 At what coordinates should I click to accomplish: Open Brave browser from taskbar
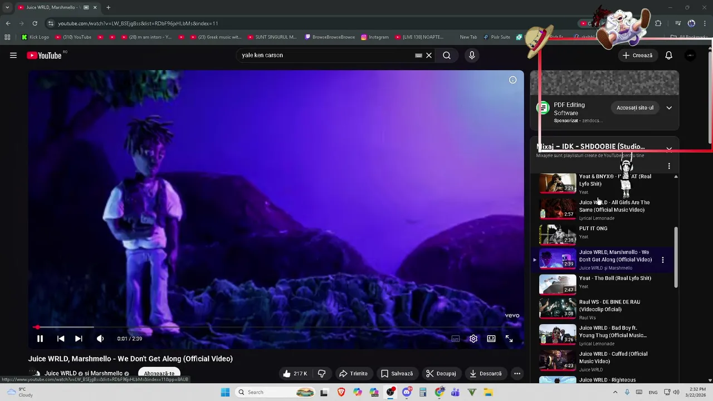[x=341, y=392]
